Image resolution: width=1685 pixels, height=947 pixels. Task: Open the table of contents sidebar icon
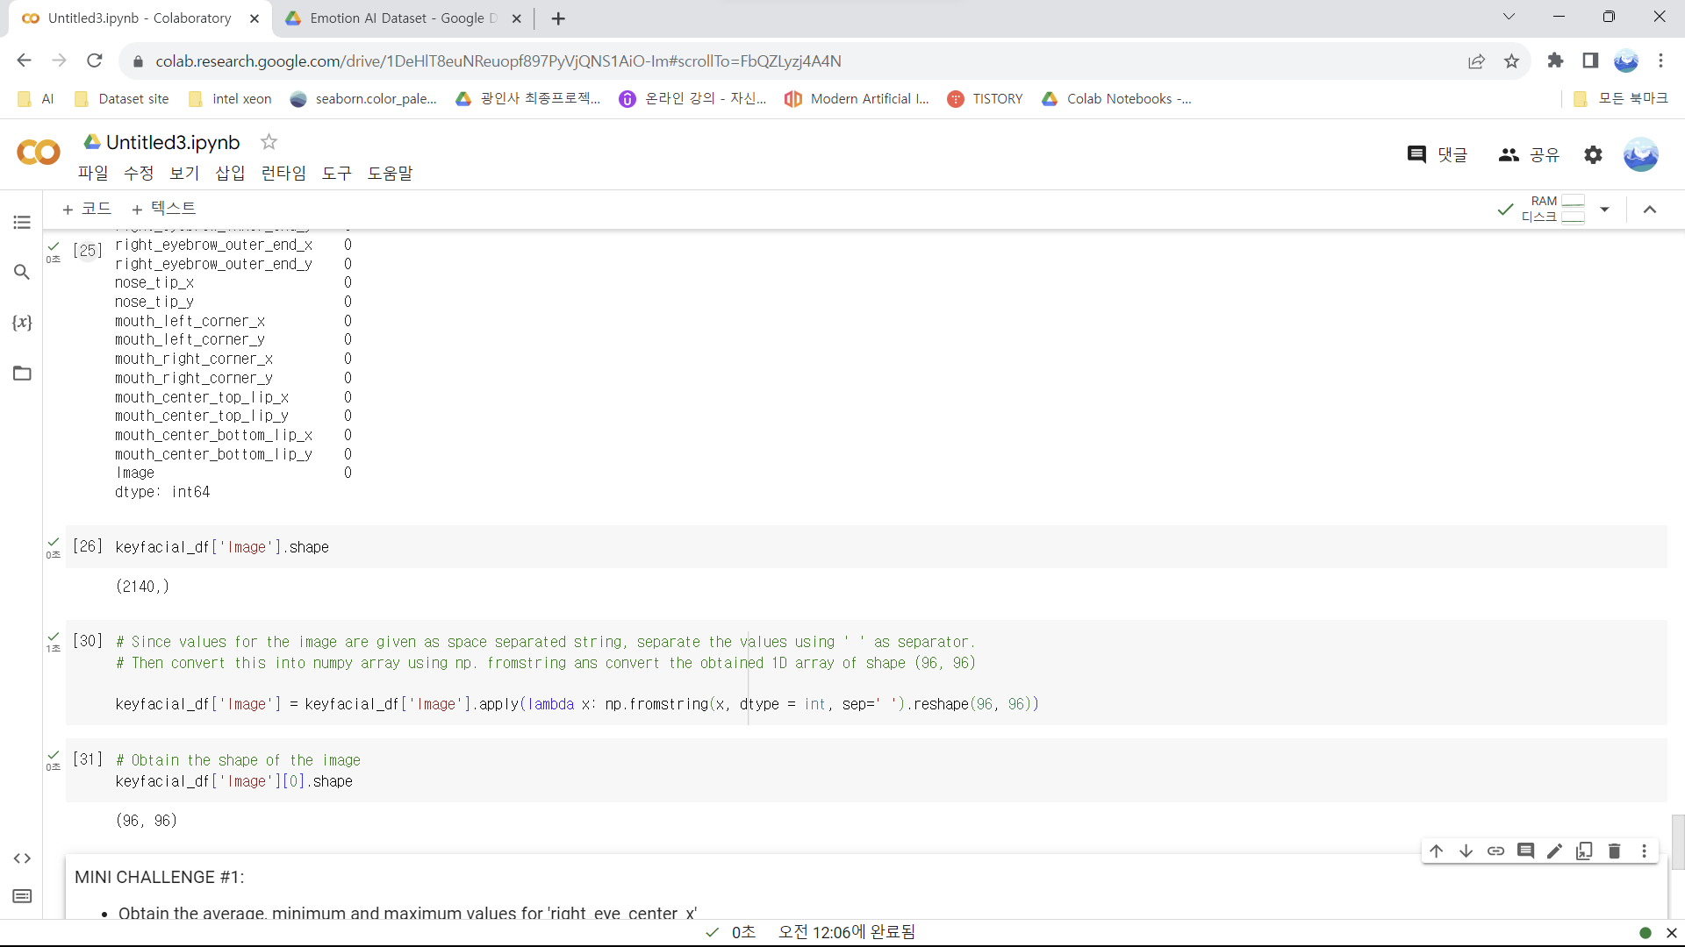(22, 223)
